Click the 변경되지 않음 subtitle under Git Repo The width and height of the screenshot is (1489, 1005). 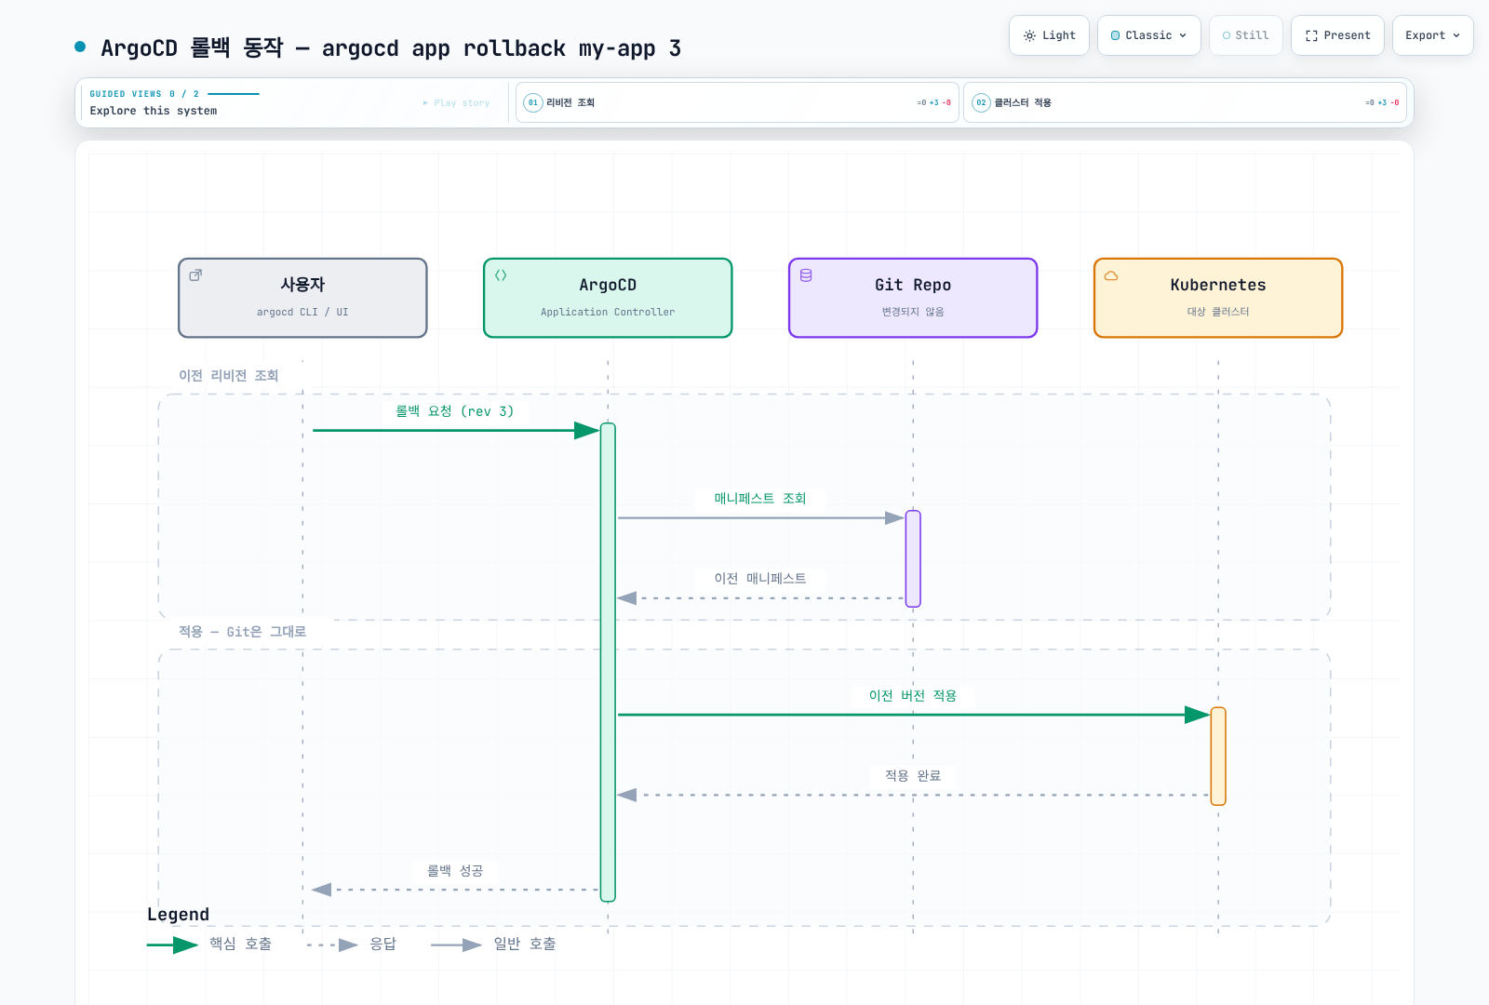click(x=913, y=312)
